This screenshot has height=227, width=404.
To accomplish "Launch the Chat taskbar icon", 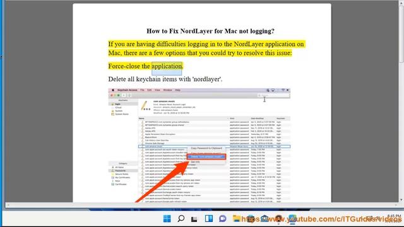I will coord(223,219).
